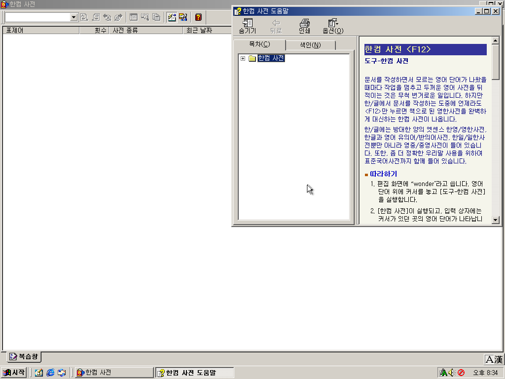Click the back-arrow A toolbar icon
The height and width of the screenshot is (379, 505).
pos(107,17)
